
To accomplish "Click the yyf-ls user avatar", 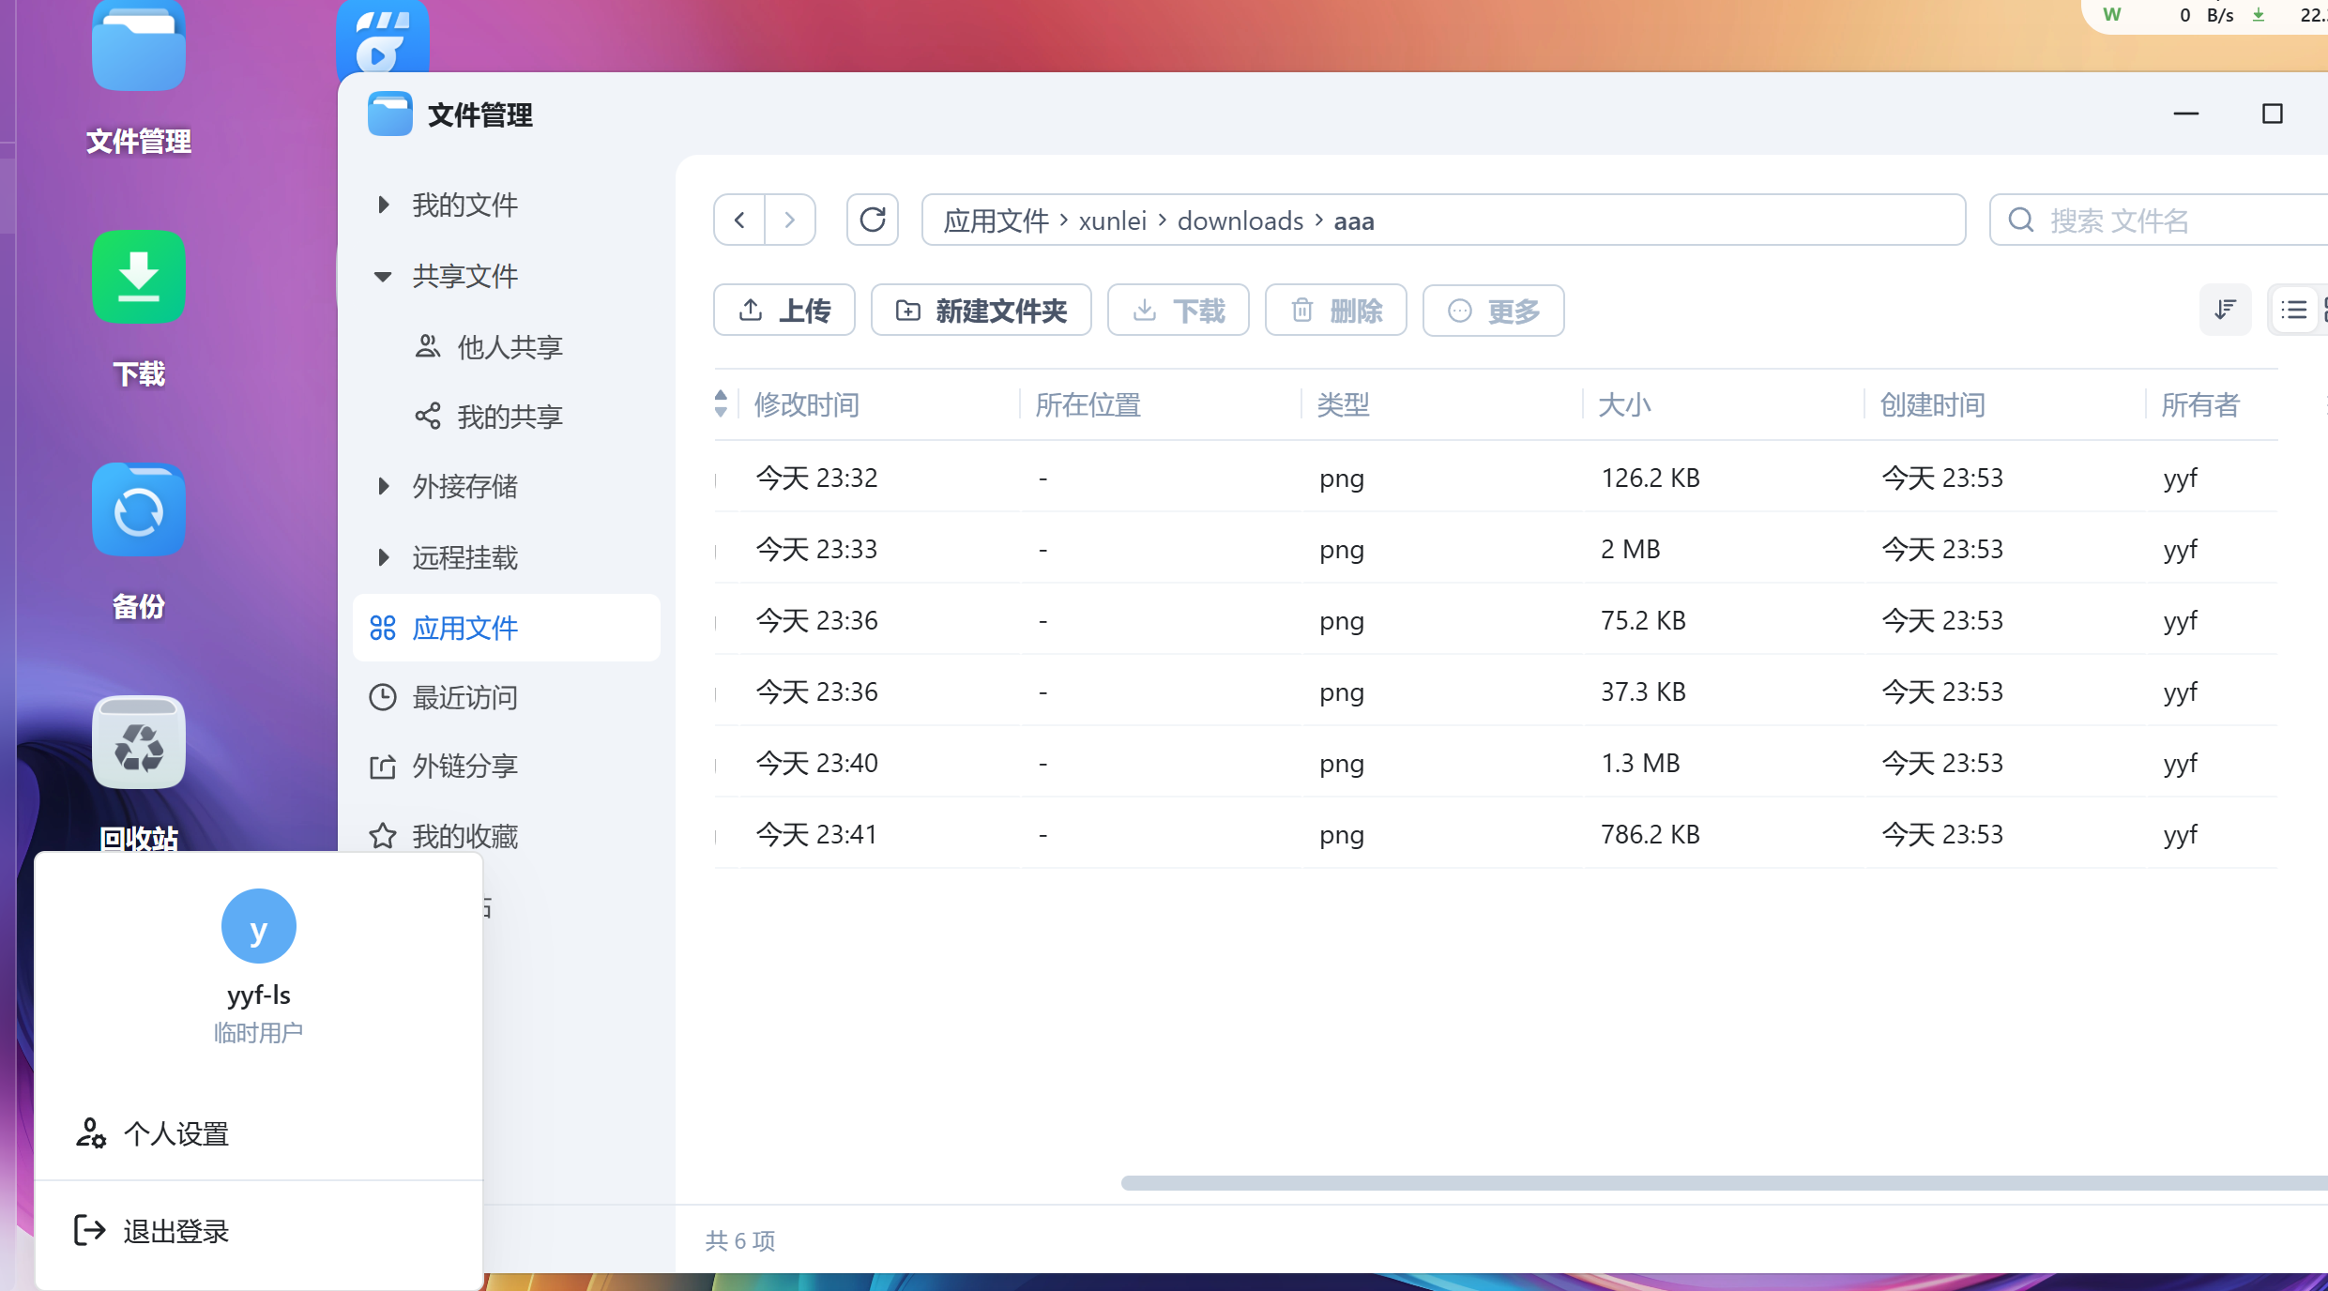I will tap(258, 926).
